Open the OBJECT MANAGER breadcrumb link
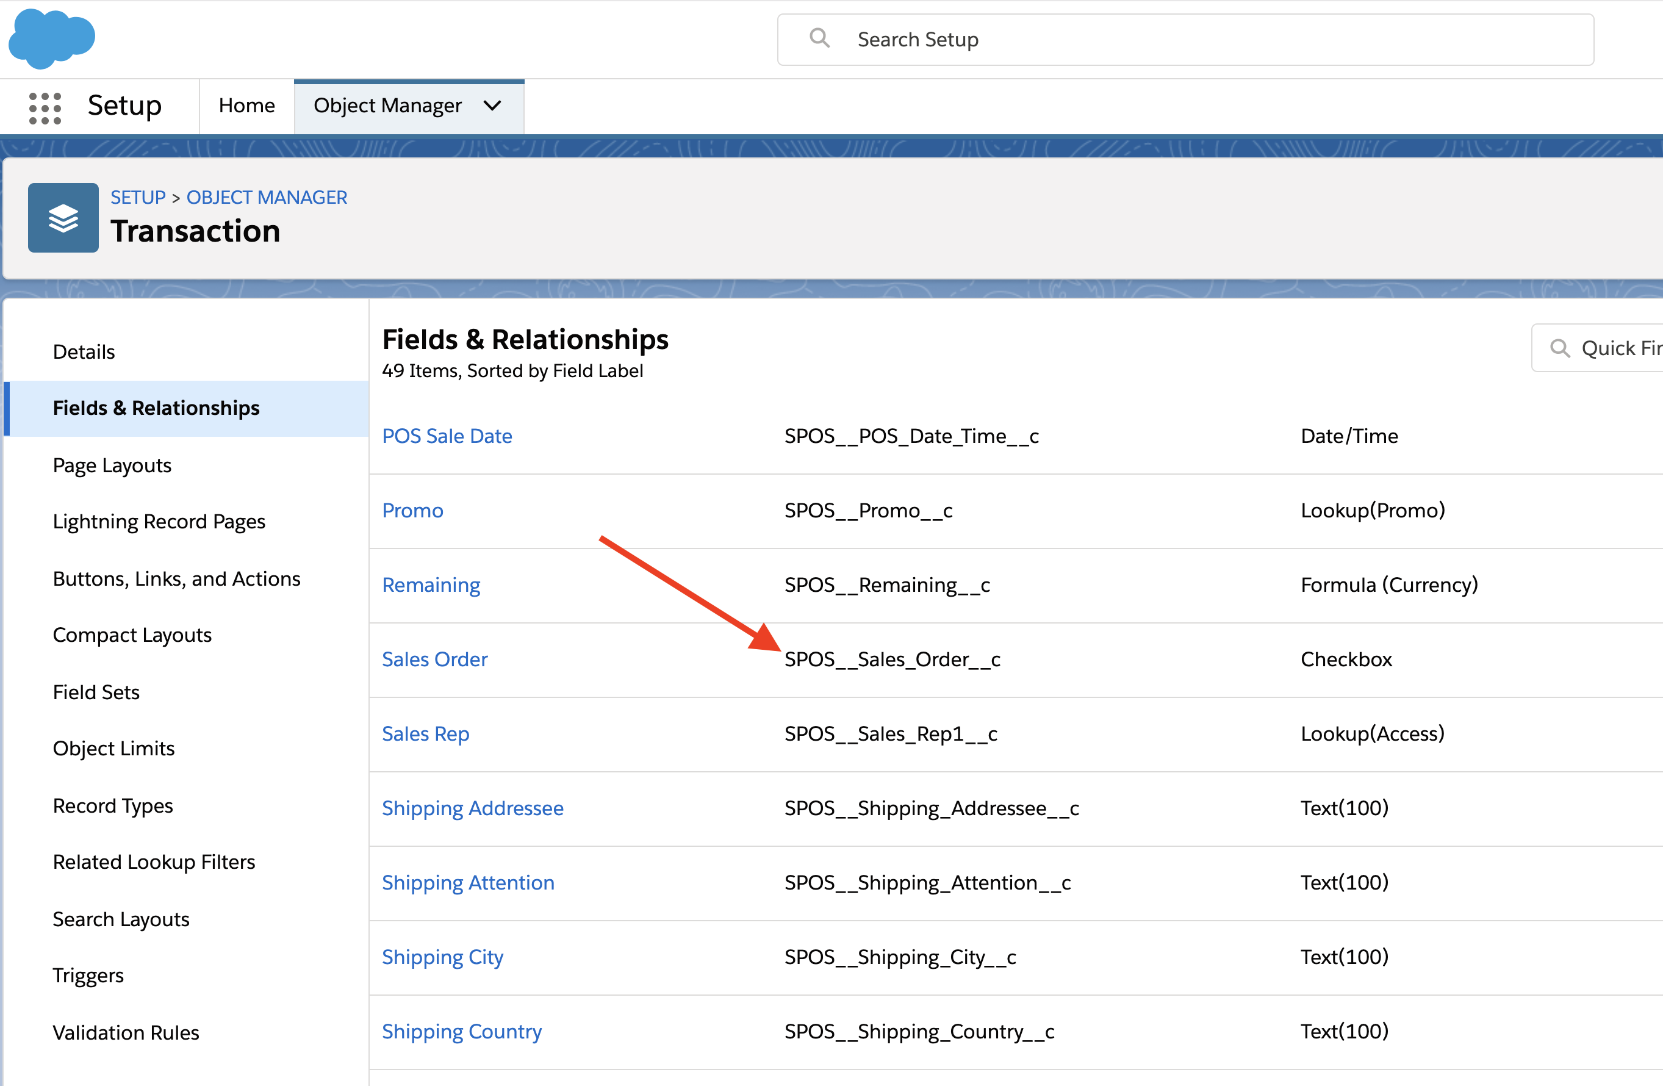Screen dimensions: 1663x1086 [x=266, y=197]
